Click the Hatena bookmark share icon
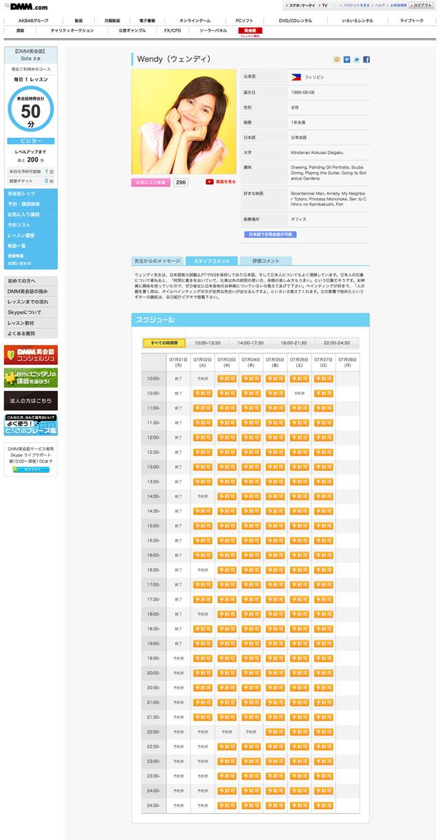Image resolution: width=440 pixels, height=840 pixels. pyautogui.click(x=347, y=60)
